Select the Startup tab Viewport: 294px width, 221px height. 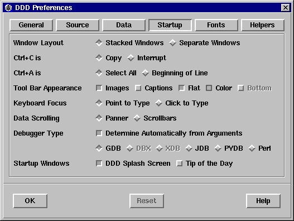[170, 25]
